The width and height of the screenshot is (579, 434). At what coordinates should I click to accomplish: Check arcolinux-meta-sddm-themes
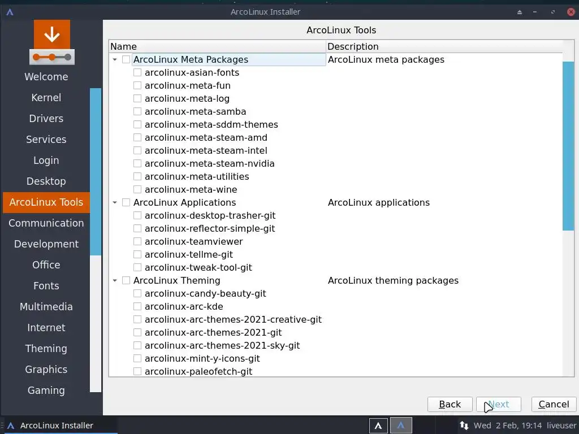(137, 124)
